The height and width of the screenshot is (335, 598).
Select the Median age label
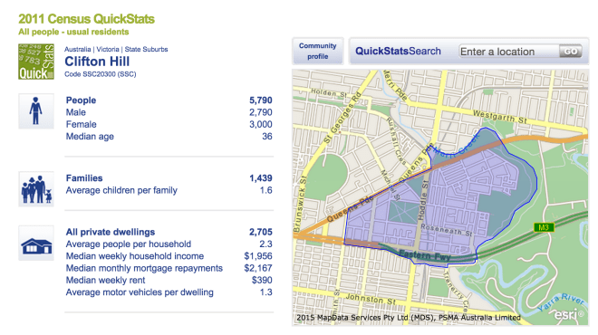coord(90,137)
